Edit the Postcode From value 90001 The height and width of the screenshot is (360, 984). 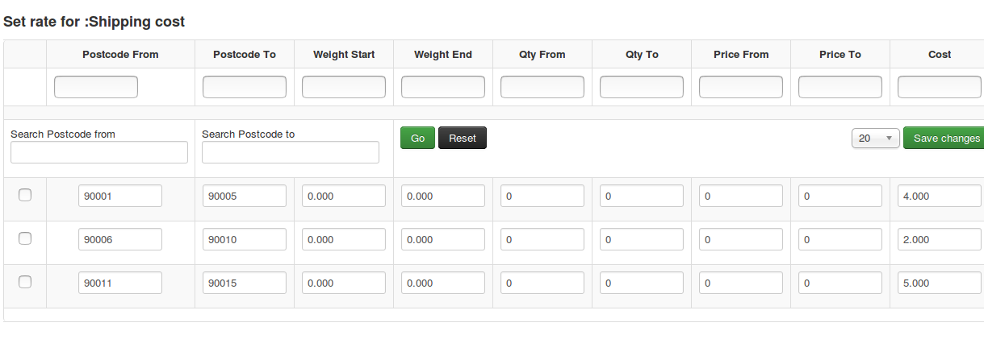coord(120,196)
